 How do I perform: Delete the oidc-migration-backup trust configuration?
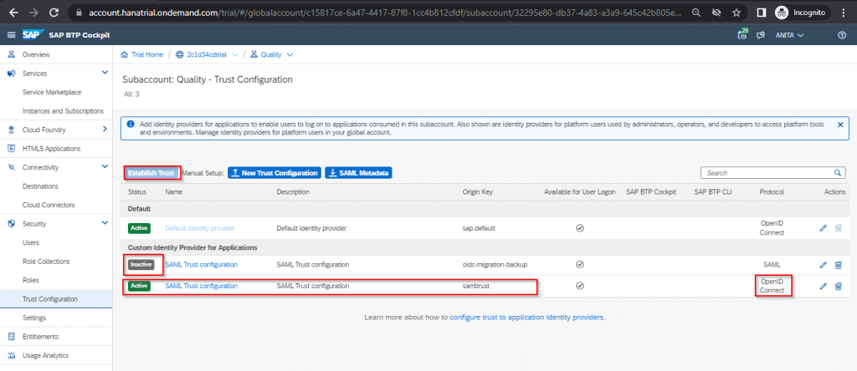coord(839,265)
